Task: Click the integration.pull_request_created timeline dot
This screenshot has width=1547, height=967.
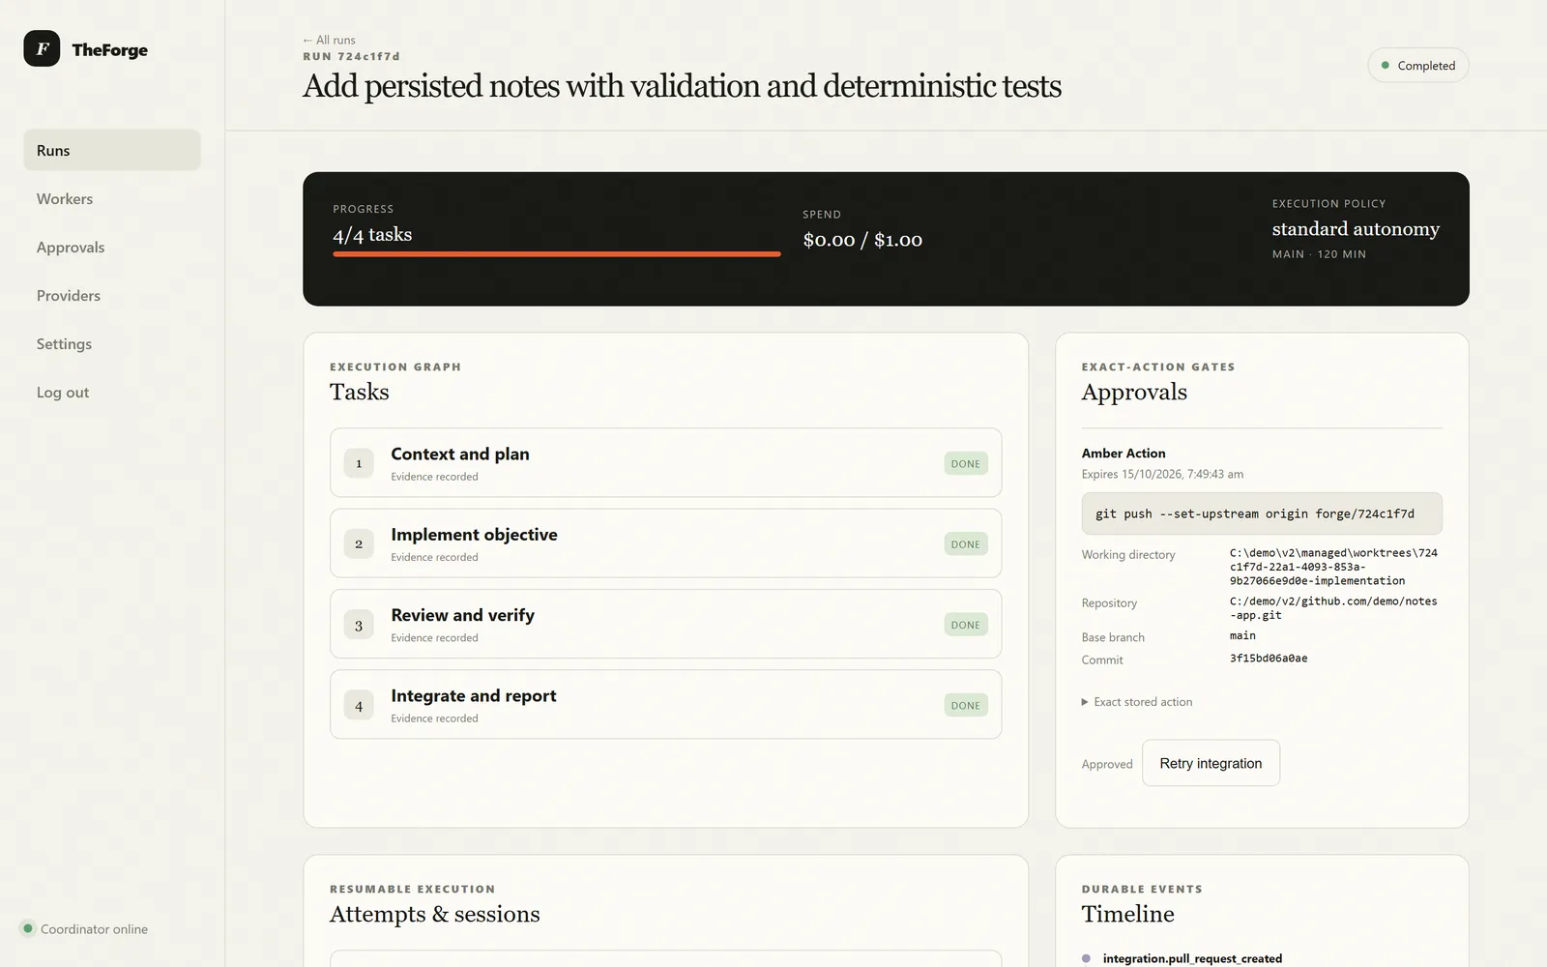Action: point(1086,958)
